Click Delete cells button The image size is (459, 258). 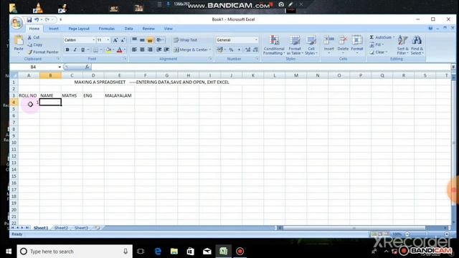pyautogui.click(x=343, y=44)
